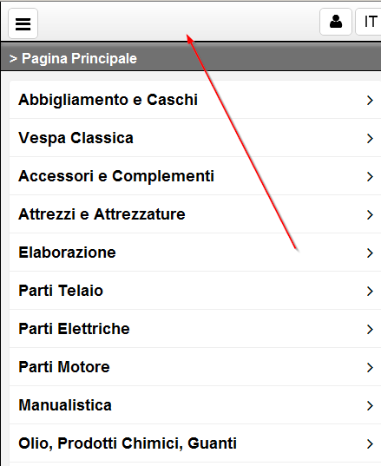Select the IT language button
This screenshot has height=466, width=381.
click(369, 22)
